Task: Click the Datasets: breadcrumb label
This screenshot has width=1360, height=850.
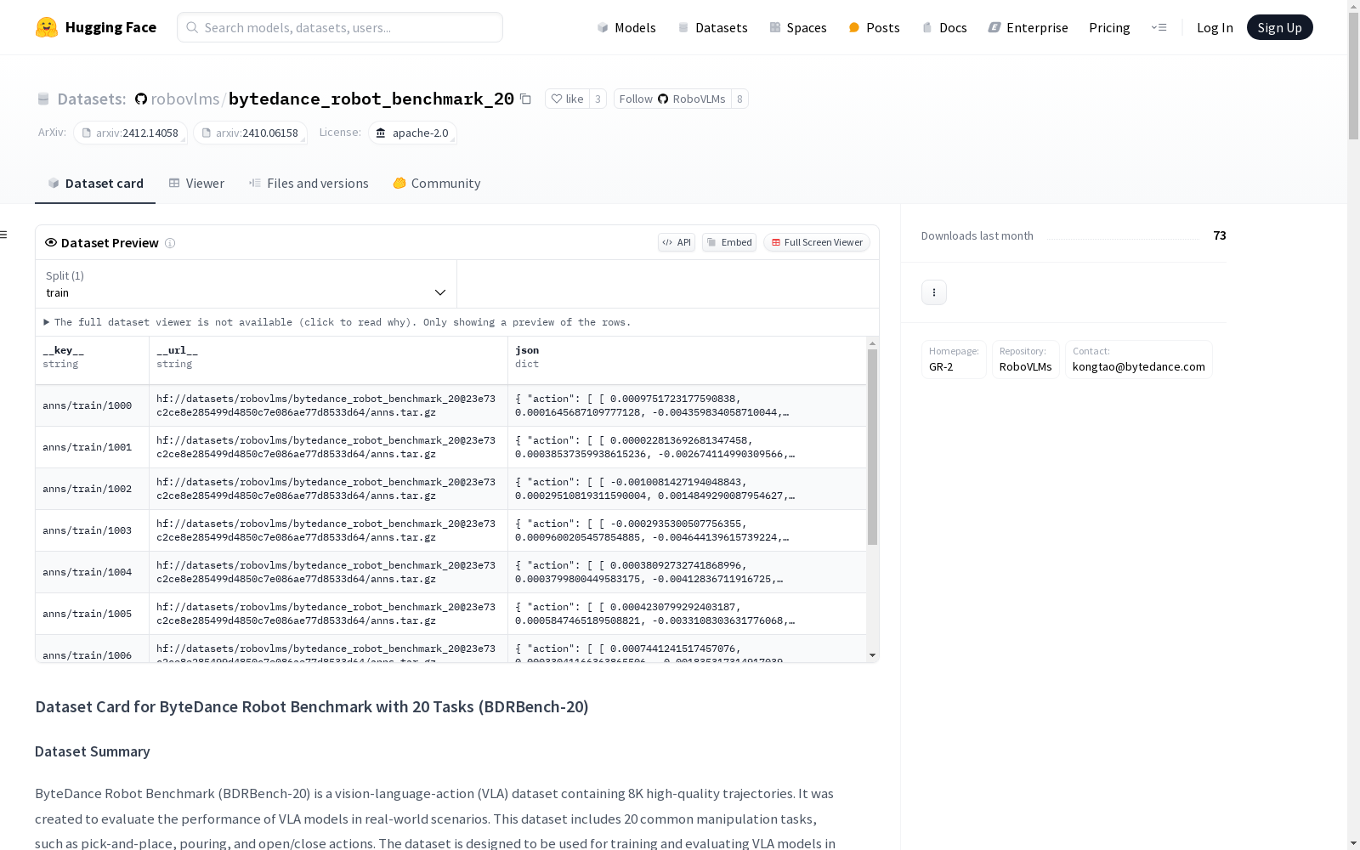Action: (92, 99)
